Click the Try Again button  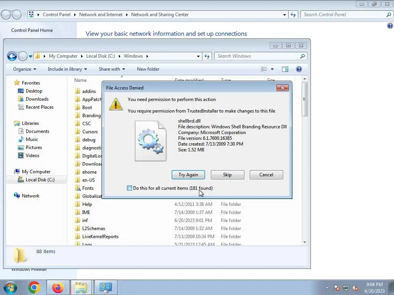point(188,175)
